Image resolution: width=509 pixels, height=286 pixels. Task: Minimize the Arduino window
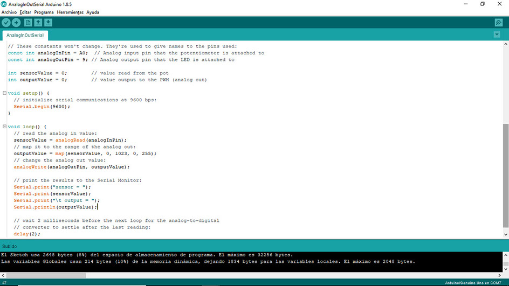tap(466, 4)
